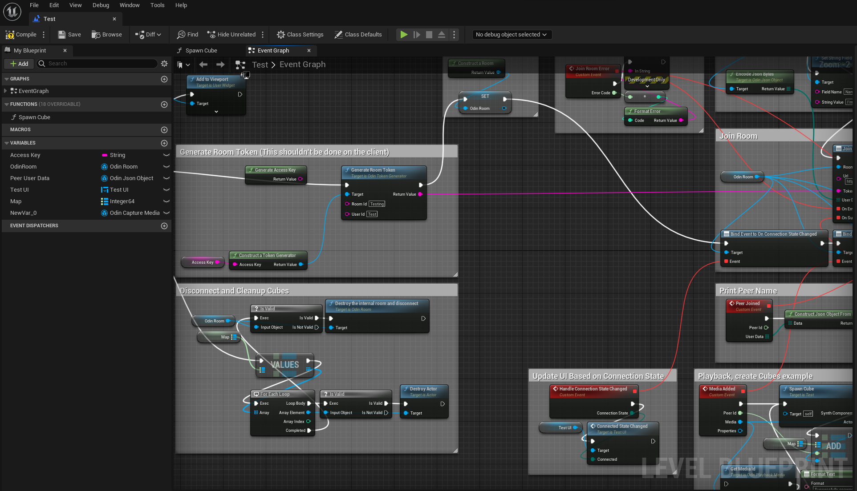Click the Compile button in toolbar
The height and width of the screenshot is (491, 857).
(20, 34)
